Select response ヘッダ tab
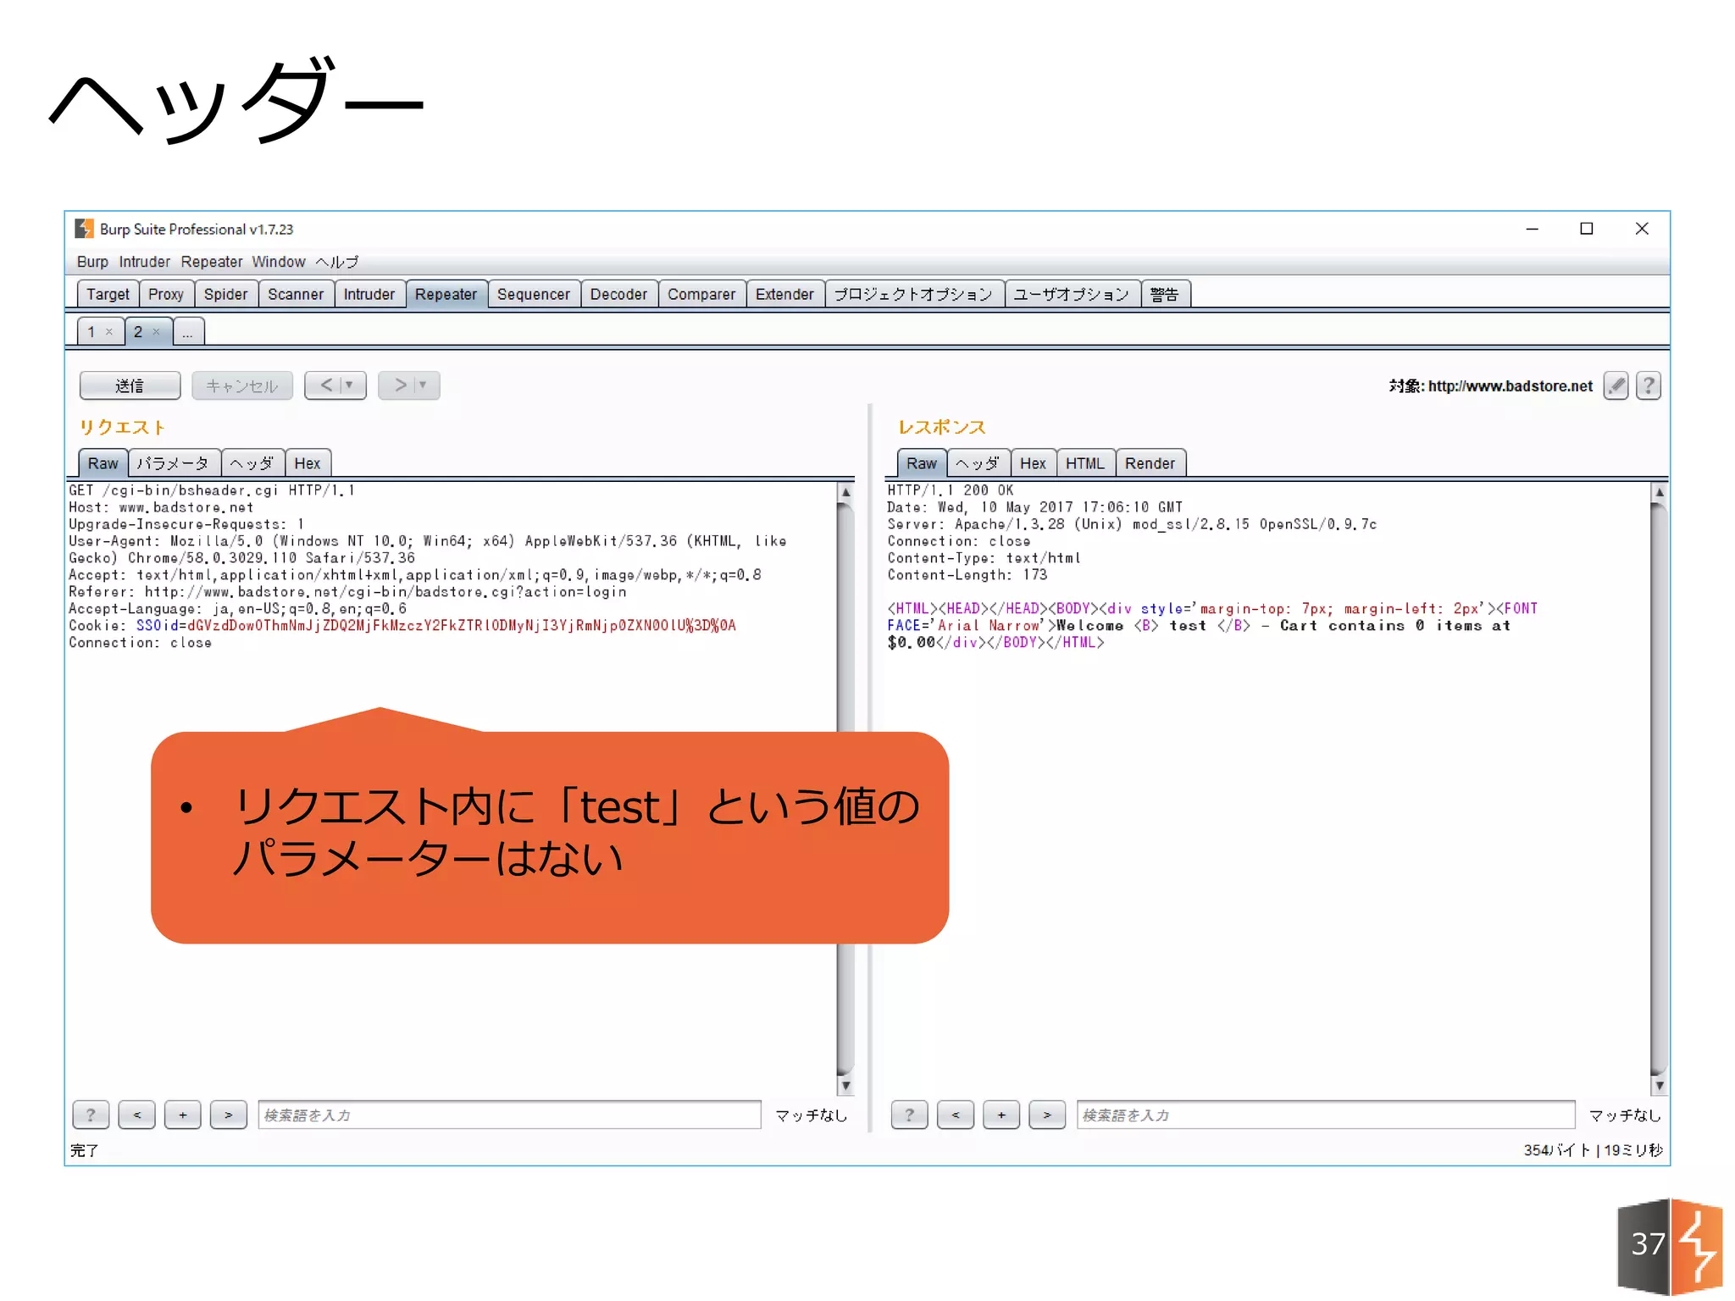Image resolution: width=1735 pixels, height=1301 pixels. pos(978,463)
